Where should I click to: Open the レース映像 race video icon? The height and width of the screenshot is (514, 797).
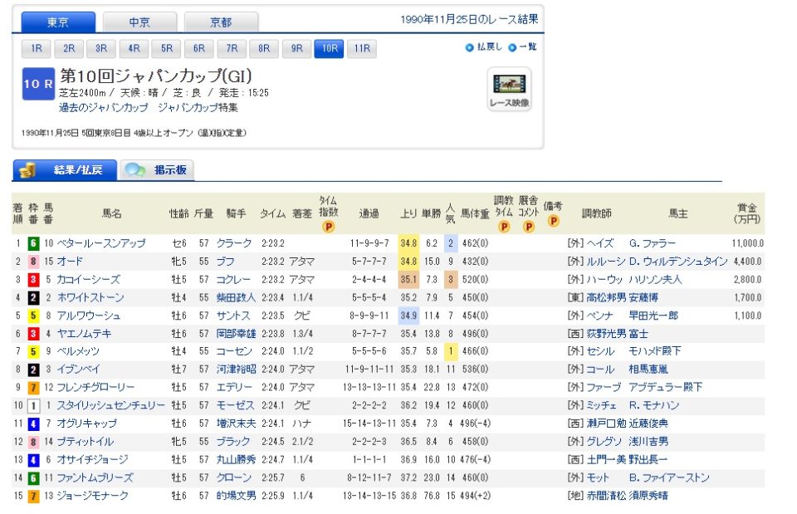(x=509, y=89)
